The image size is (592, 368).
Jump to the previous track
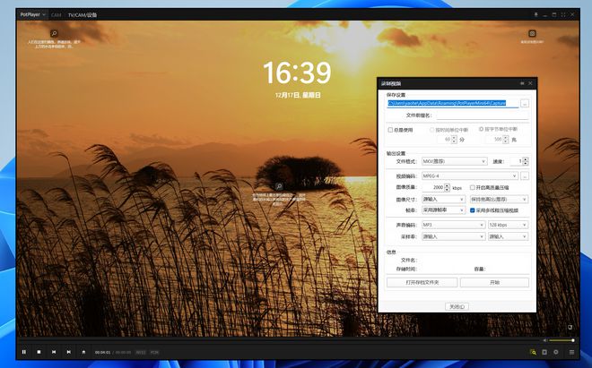coord(54,352)
